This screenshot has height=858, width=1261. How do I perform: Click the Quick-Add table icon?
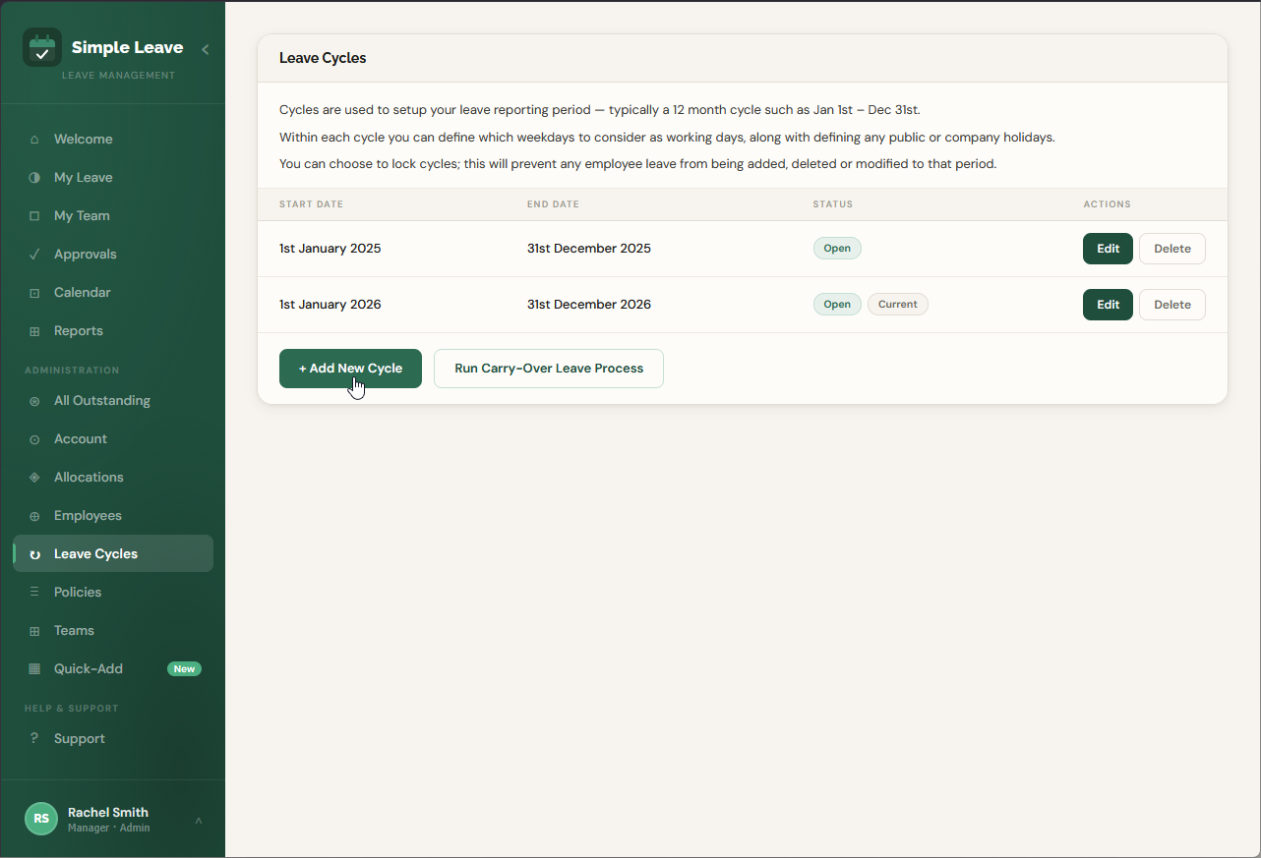click(x=34, y=669)
